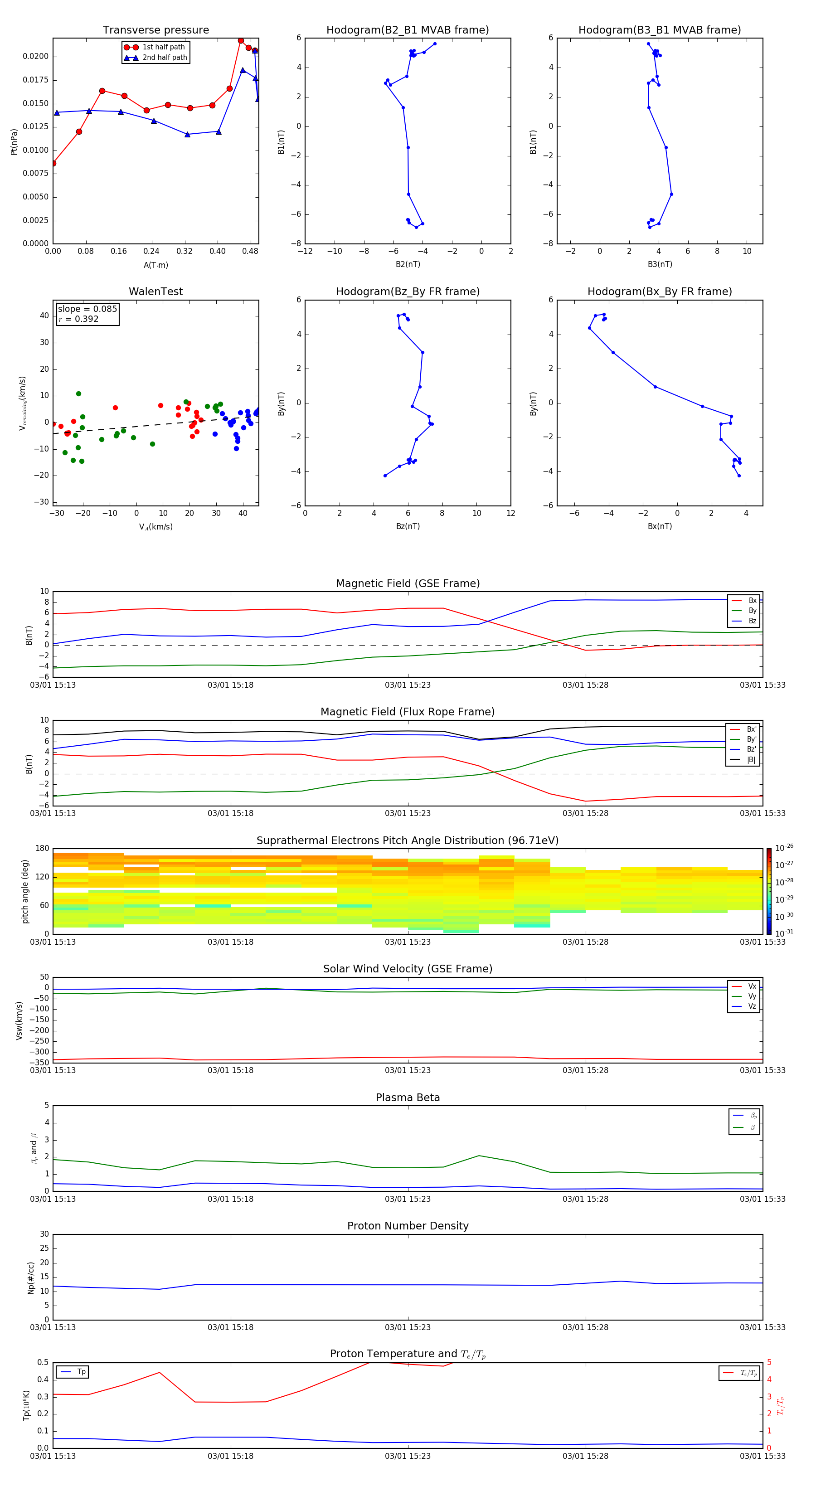Click the Plasma Beta legend box
The image size is (816, 1496).
tap(744, 1122)
